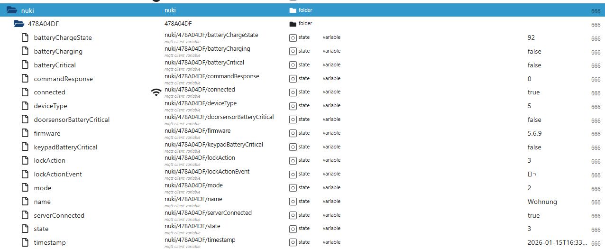The width and height of the screenshot is (605, 249).
Task: Collapse the nuki folder icon
Action: 12,10
